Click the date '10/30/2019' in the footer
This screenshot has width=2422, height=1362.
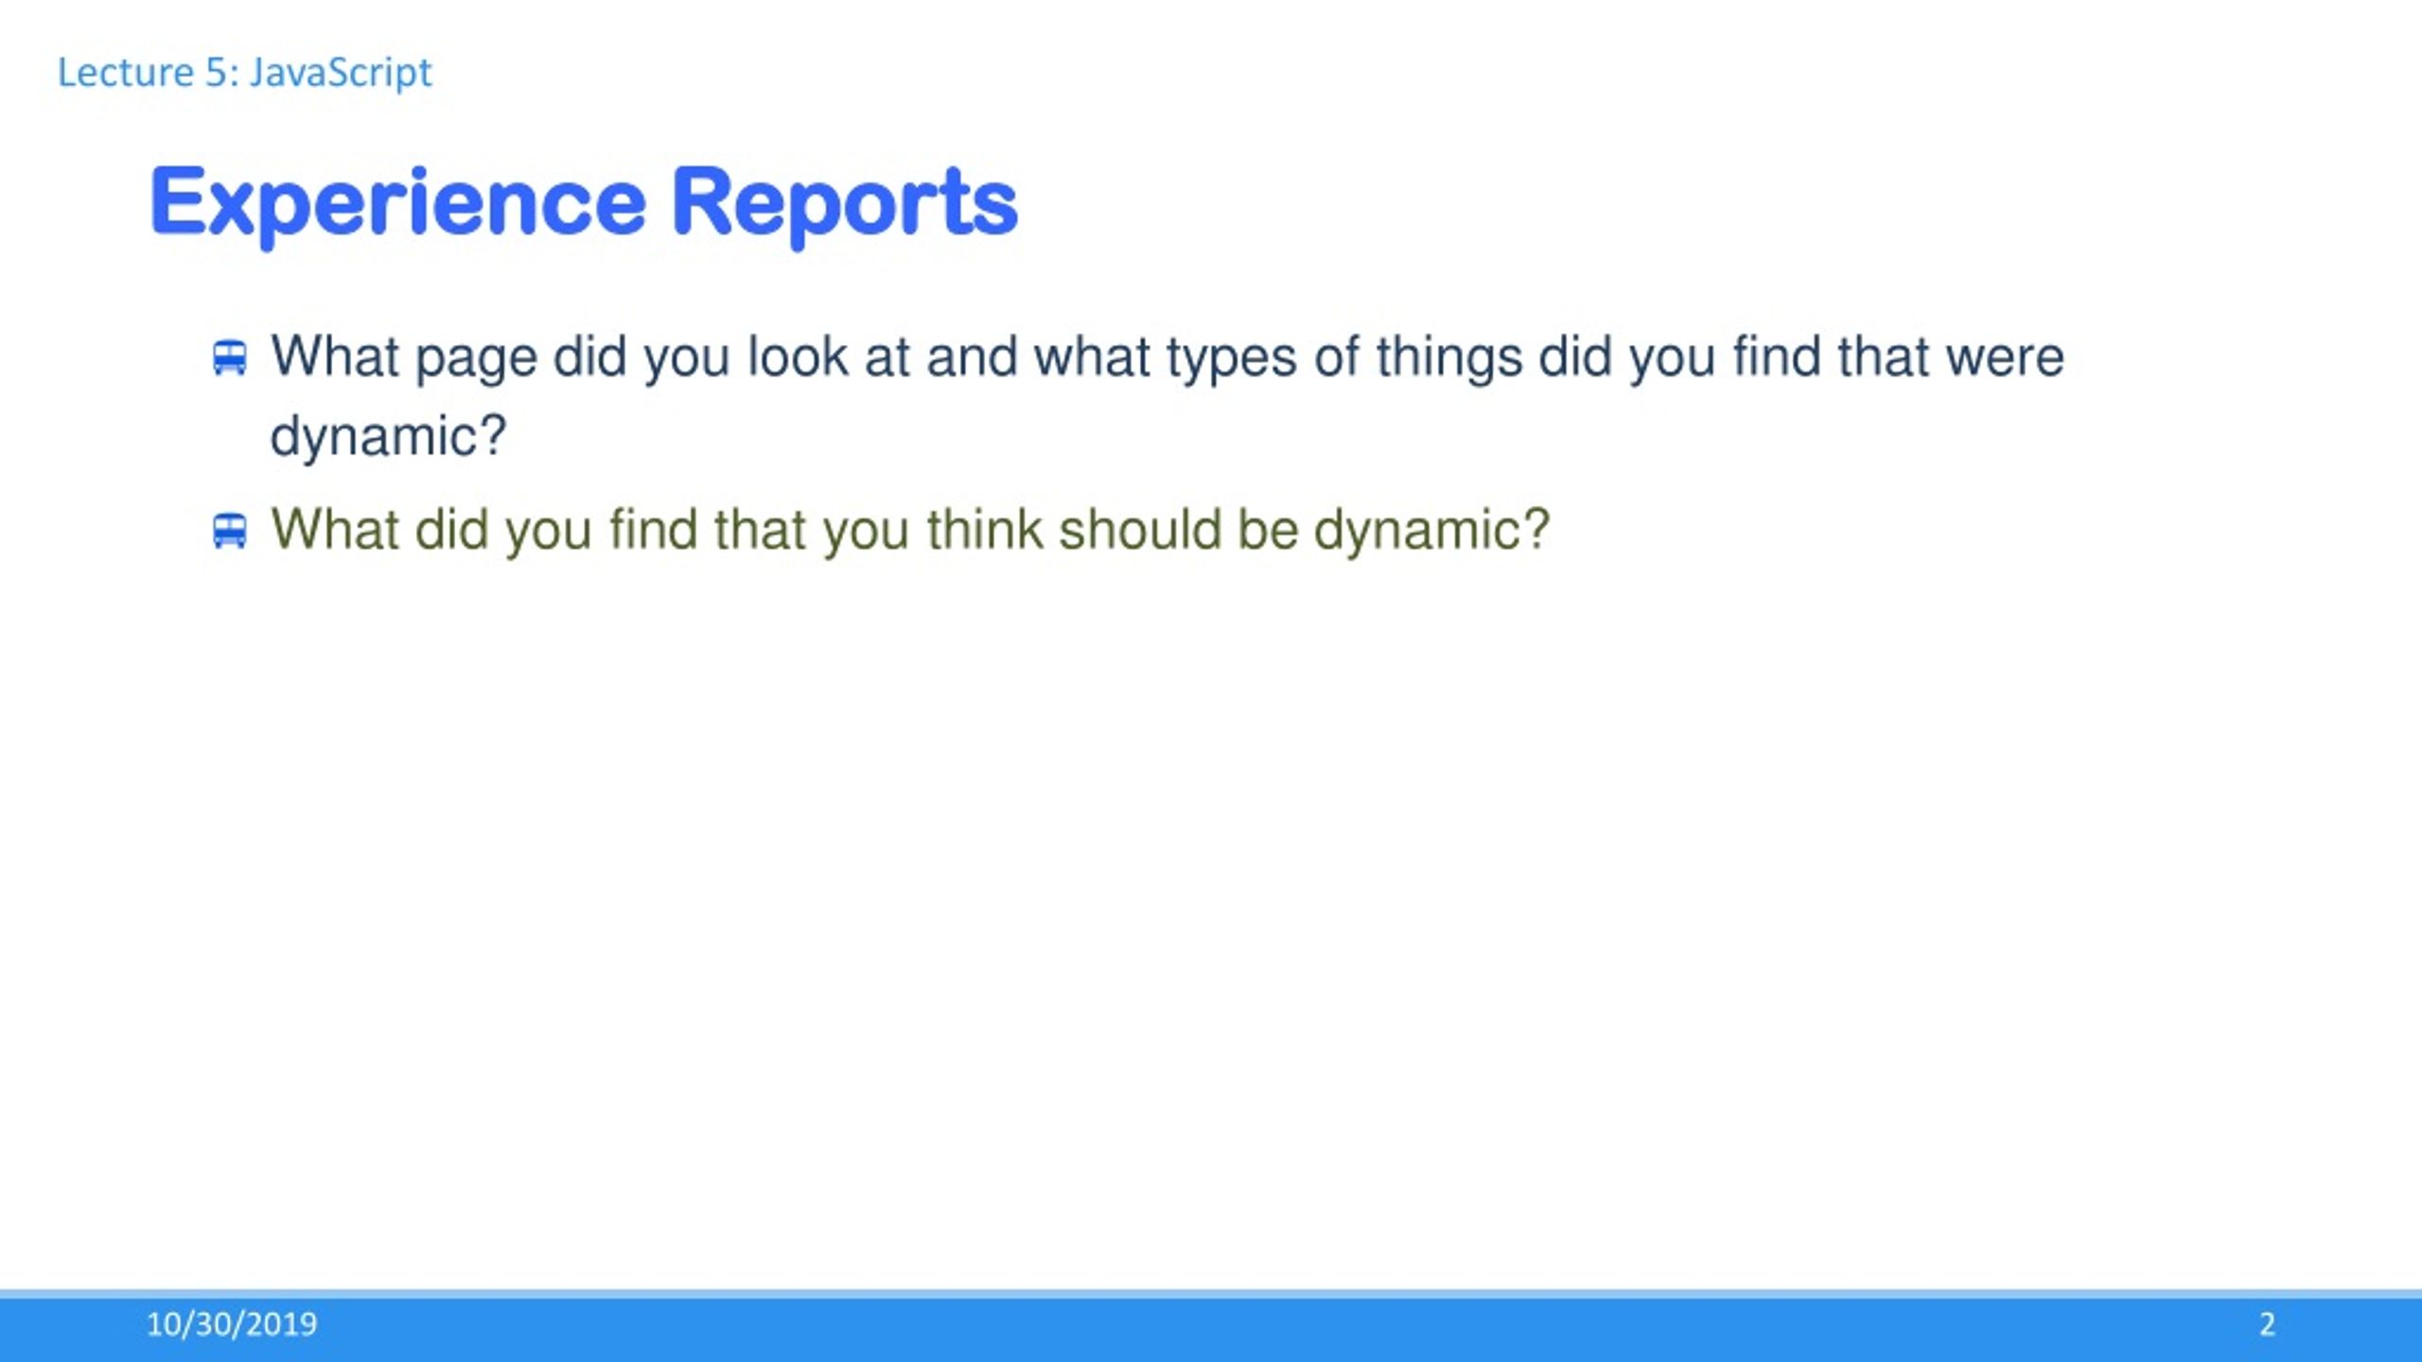point(232,1324)
